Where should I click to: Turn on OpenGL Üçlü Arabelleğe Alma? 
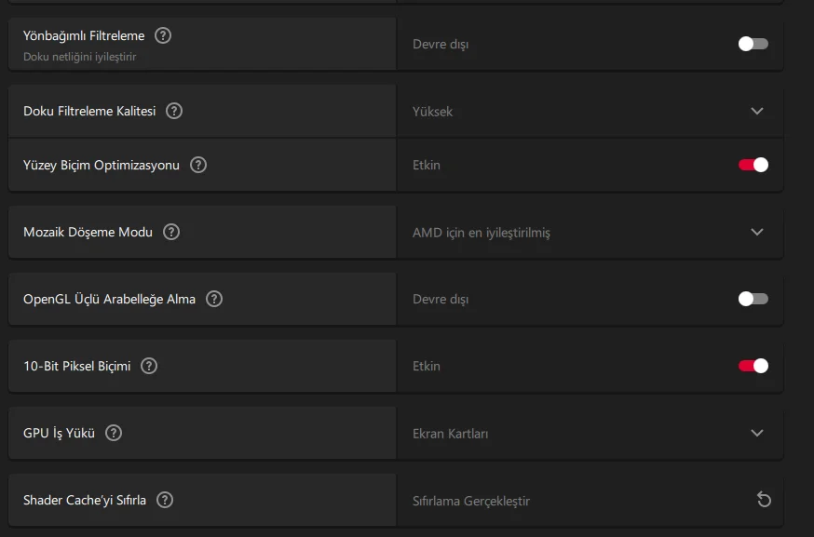click(x=753, y=299)
